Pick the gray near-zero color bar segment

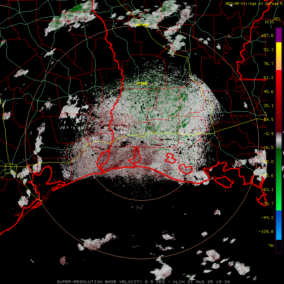point(279,140)
